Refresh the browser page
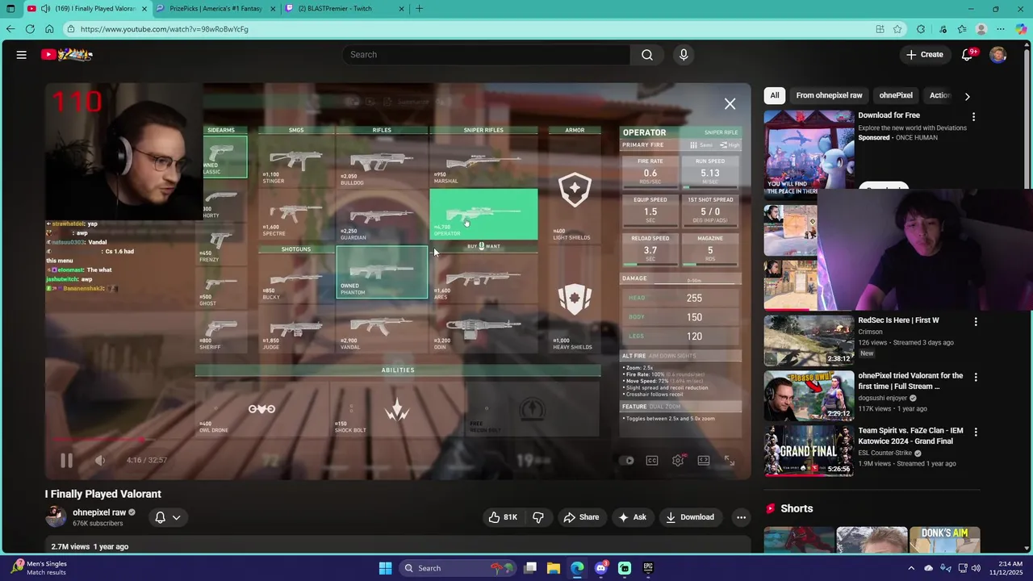 point(30,29)
